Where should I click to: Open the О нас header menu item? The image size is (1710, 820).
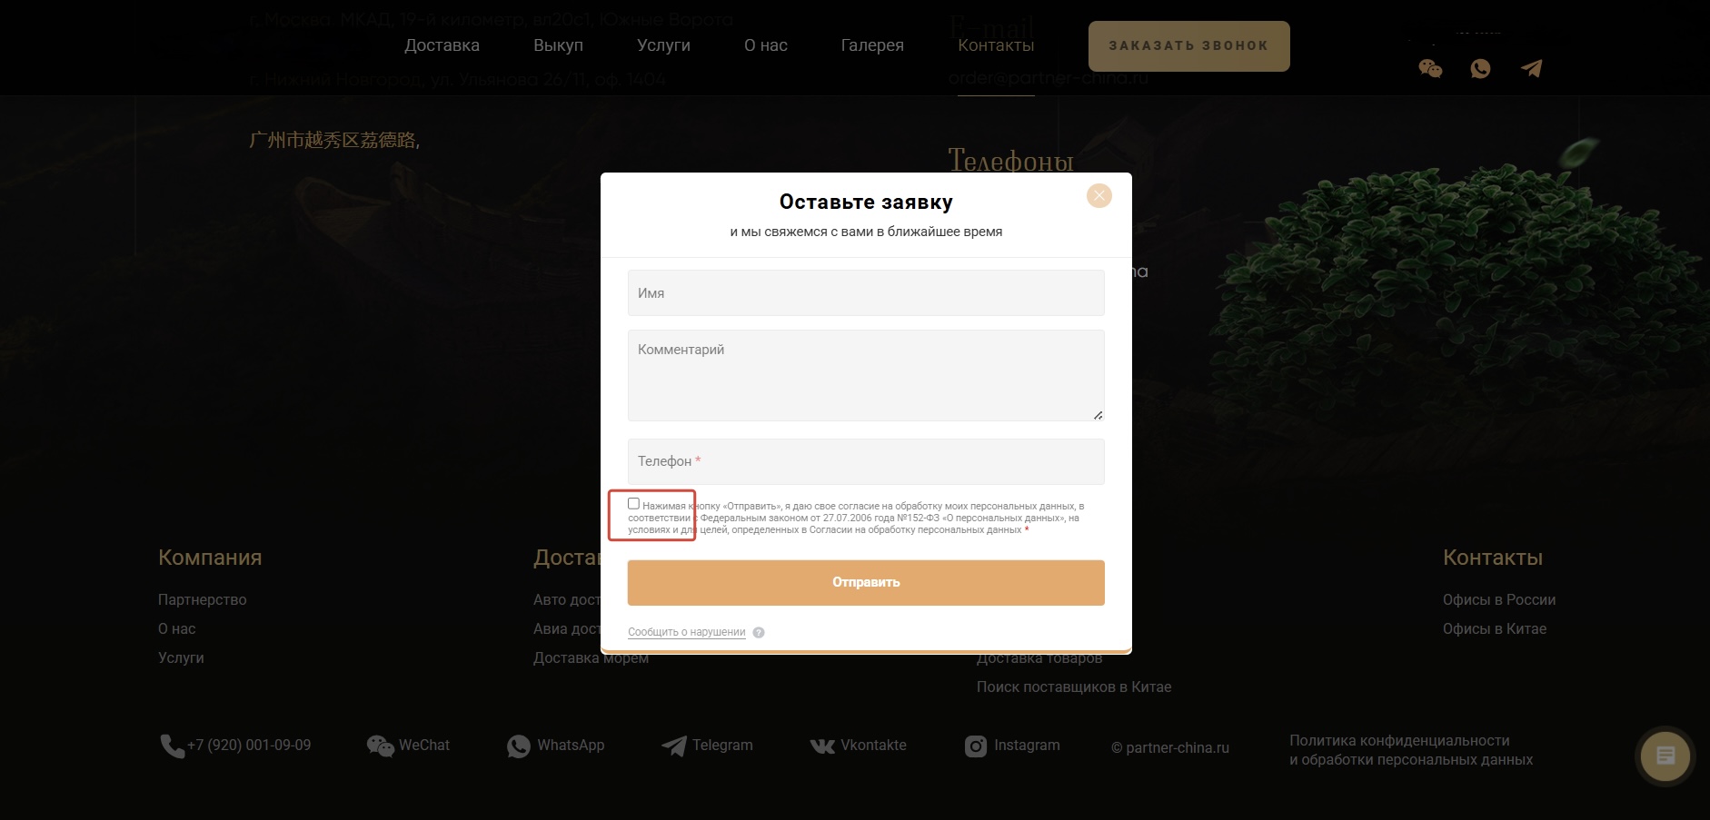(x=766, y=45)
